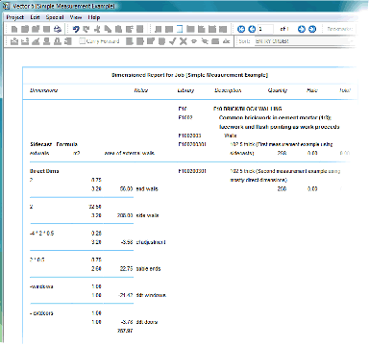Screen dimensions: 369x347
Task: Open the Help menu
Action: (x=94, y=17)
